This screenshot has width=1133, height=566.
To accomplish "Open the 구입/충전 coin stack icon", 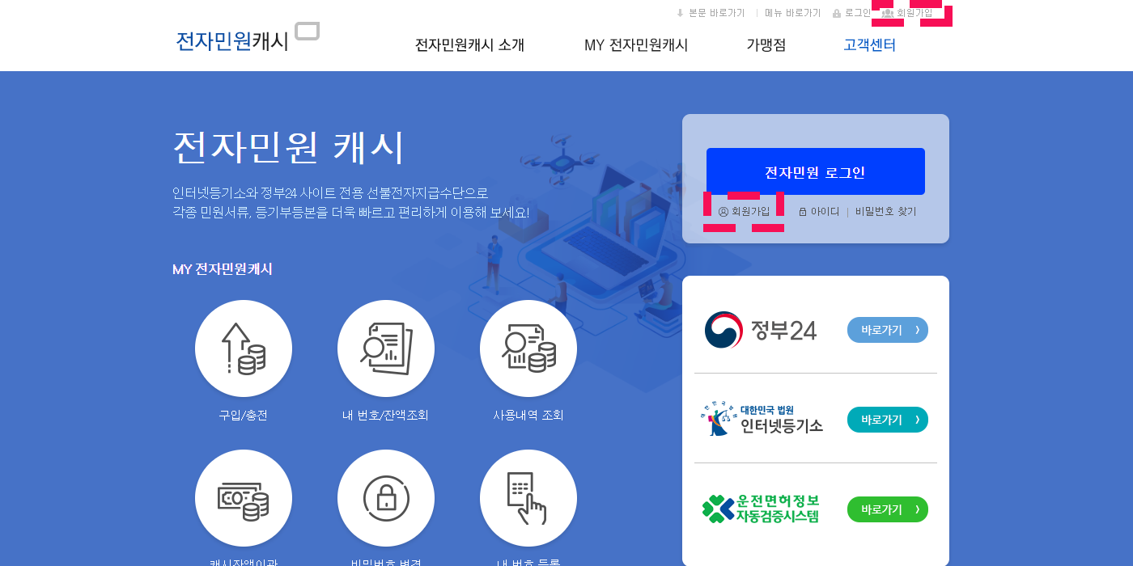I will pyautogui.click(x=244, y=348).
